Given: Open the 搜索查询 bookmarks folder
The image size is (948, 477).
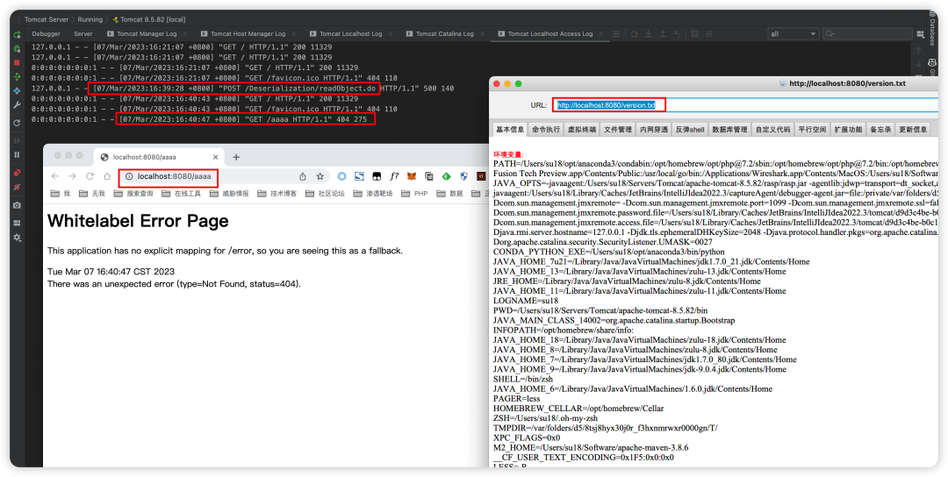Looking at the screenshot, I should [x=133, y=194].
